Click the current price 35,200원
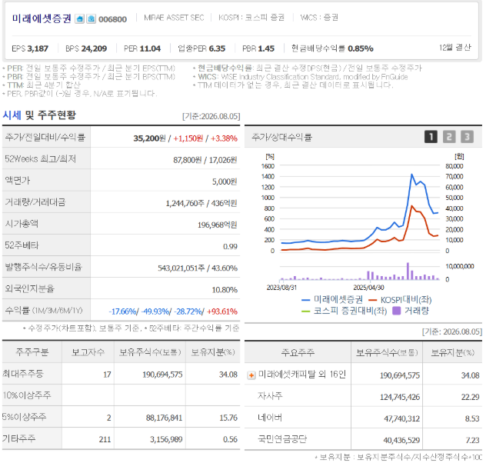 click(149, 138)
